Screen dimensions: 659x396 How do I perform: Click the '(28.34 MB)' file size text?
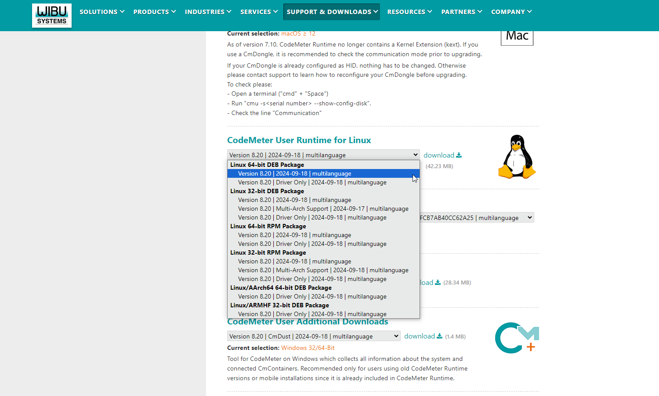(x=457, y=283)
